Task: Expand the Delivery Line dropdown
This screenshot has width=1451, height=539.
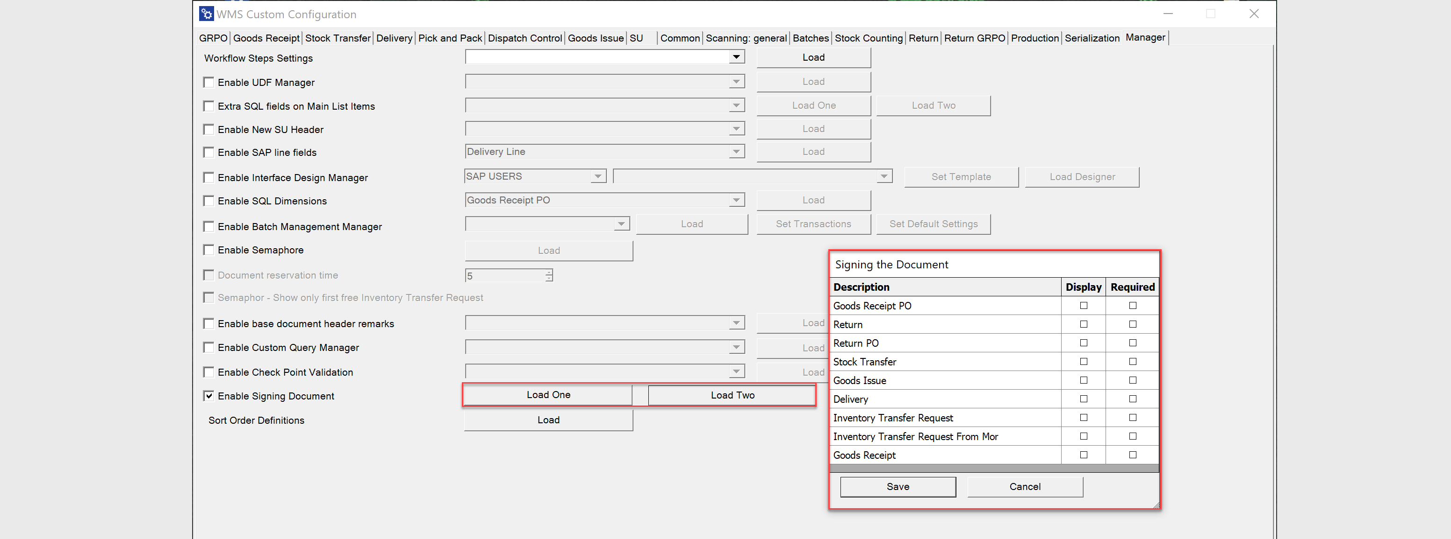Action: [x=736, y=151]
